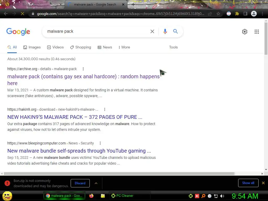Screen dimensions: 268x201
Task: Click the vertical scrollbar thumb
Action: [266, 38]
